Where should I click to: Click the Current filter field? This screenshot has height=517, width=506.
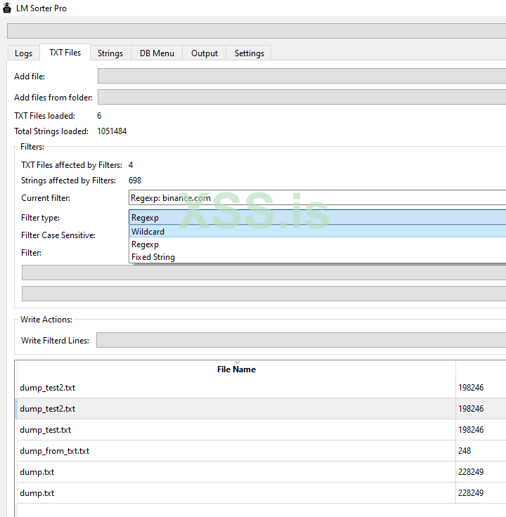point(318,198)
